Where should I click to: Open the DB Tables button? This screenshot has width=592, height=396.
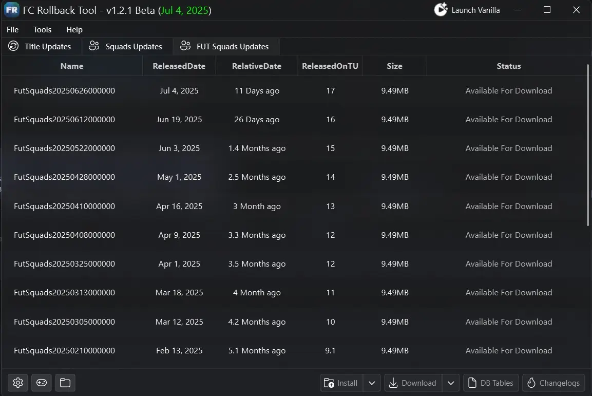[x=491, y=383]
